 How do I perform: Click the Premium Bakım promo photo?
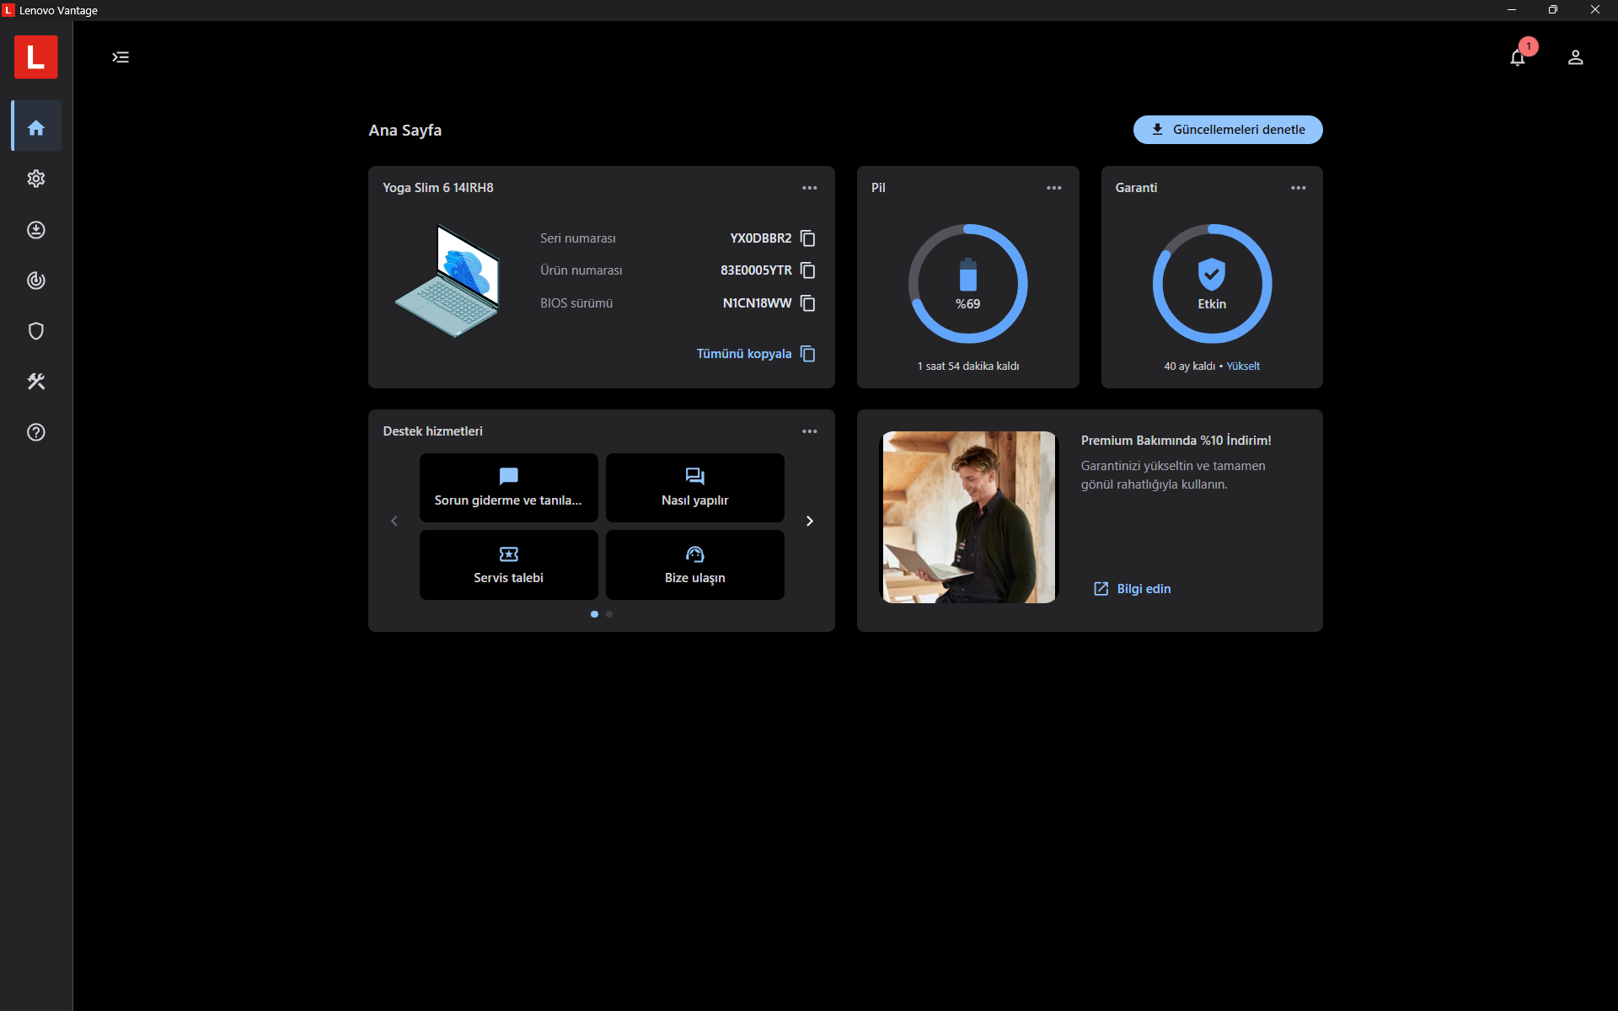[x=969, y=517]
